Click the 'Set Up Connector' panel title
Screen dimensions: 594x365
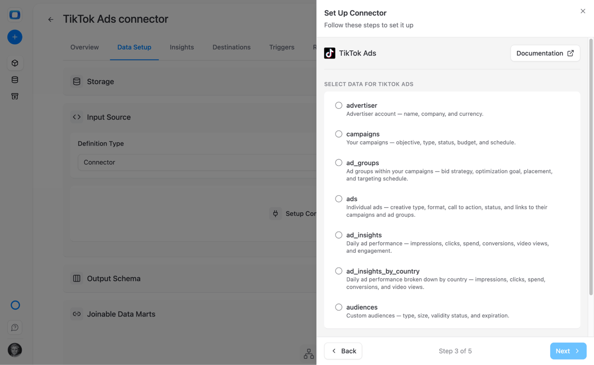355,13
